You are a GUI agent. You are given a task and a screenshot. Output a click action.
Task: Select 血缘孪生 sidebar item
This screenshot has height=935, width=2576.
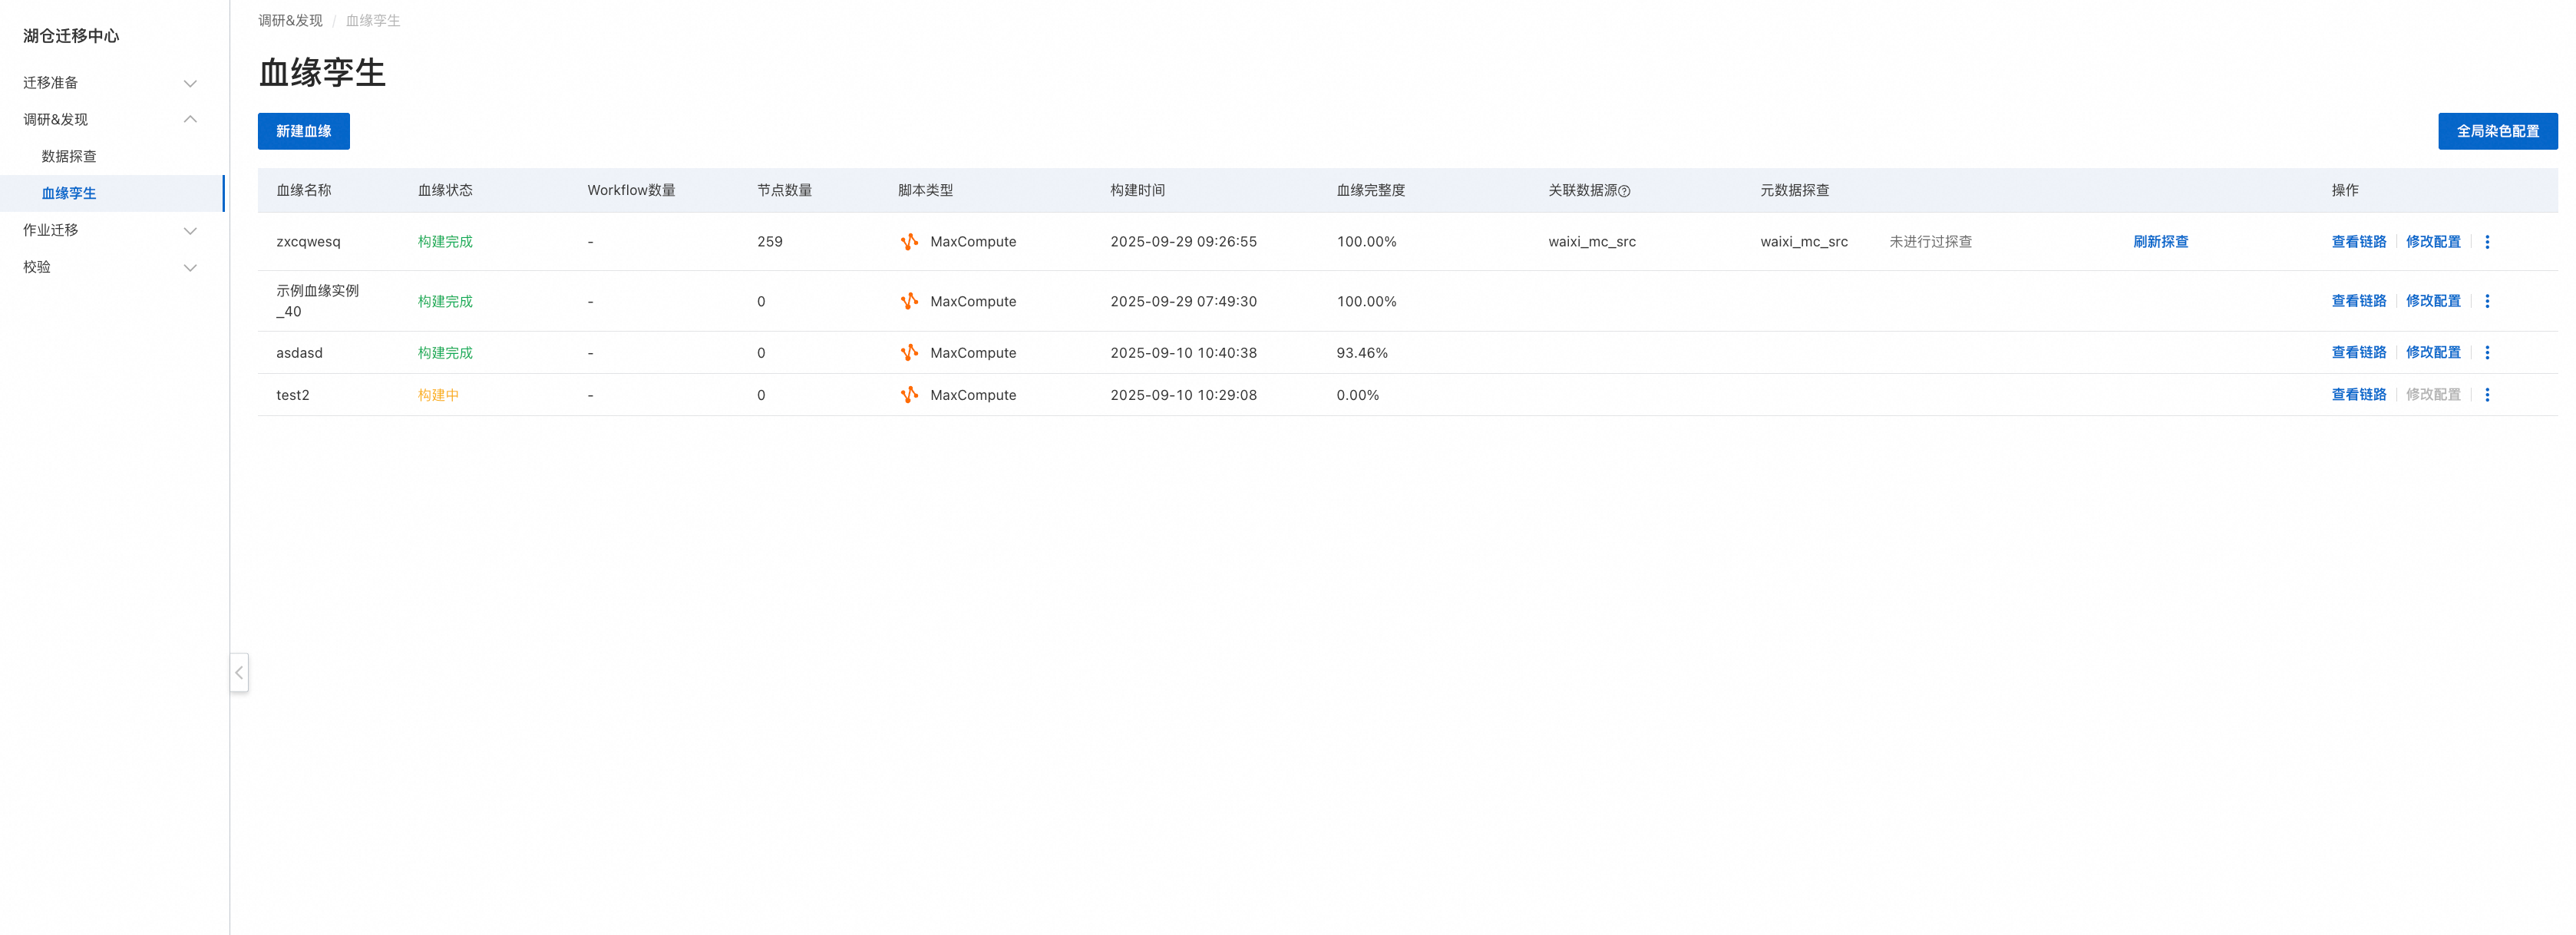pyautogui.click(x=69, y=194)
